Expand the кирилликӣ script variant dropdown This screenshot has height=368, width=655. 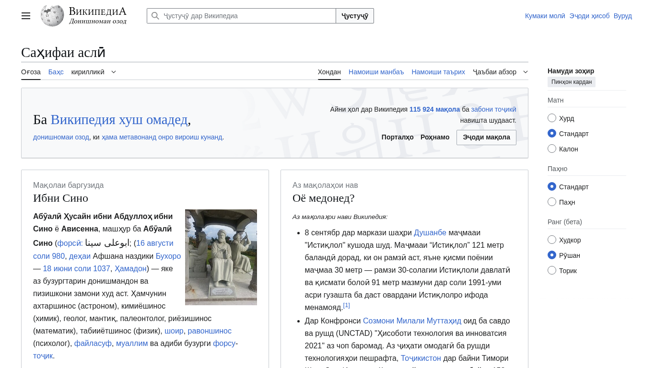coord(94,72)
